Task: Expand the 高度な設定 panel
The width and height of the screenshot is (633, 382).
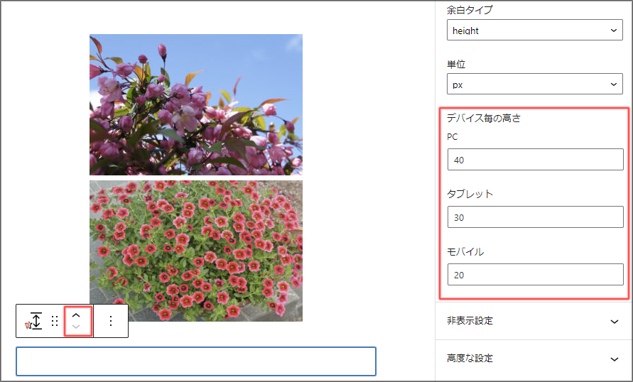Action: click(x=533, y=359)
